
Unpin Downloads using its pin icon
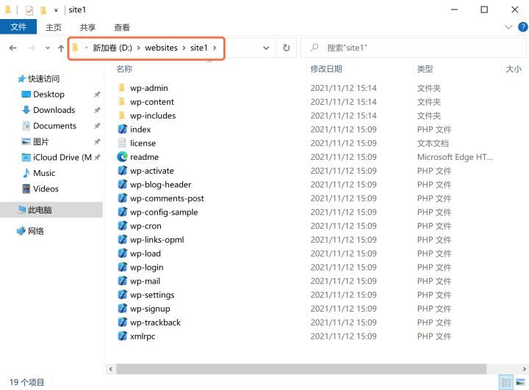point(97,110)
